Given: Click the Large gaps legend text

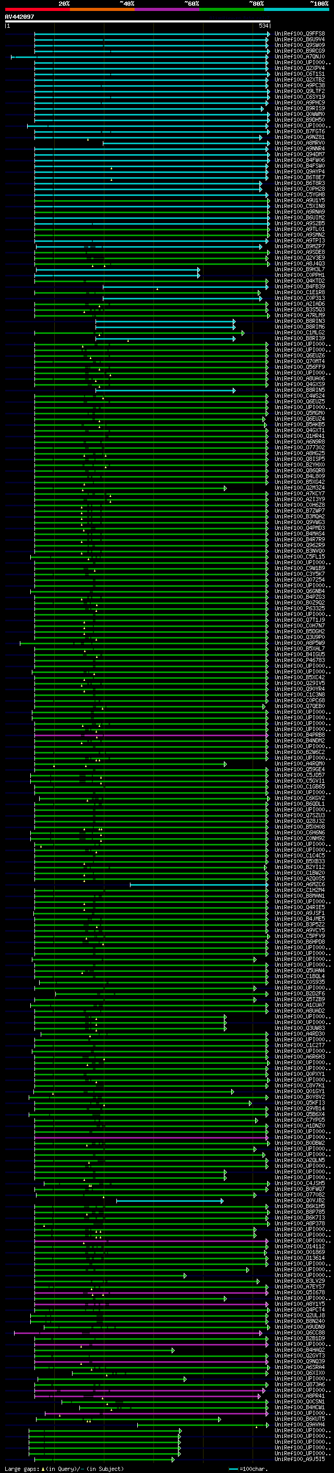Looking at the screenshot, I should point(64,1468).
